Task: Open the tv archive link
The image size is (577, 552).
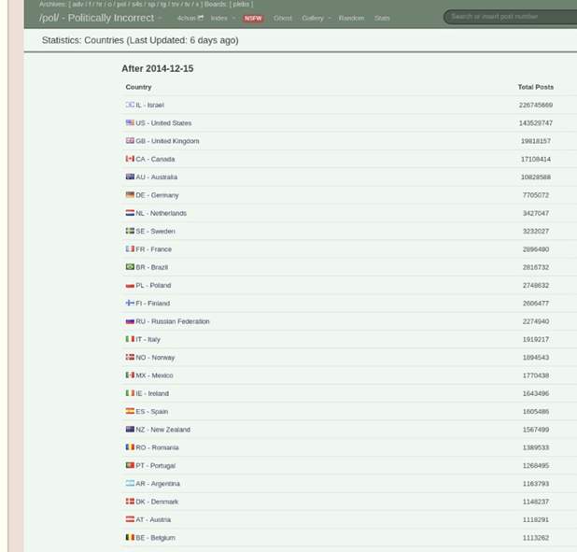Action: tap(187, 5)
